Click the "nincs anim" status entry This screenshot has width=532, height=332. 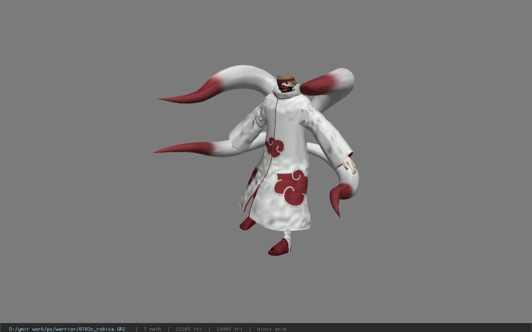coord(272,329)
